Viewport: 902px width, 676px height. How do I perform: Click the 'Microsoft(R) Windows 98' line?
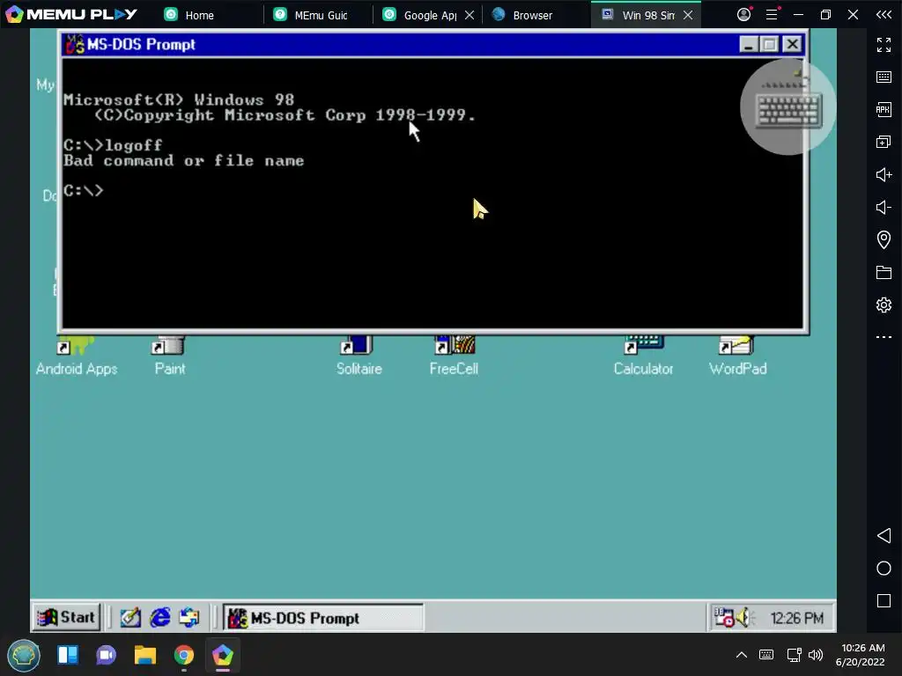point(178,100)
